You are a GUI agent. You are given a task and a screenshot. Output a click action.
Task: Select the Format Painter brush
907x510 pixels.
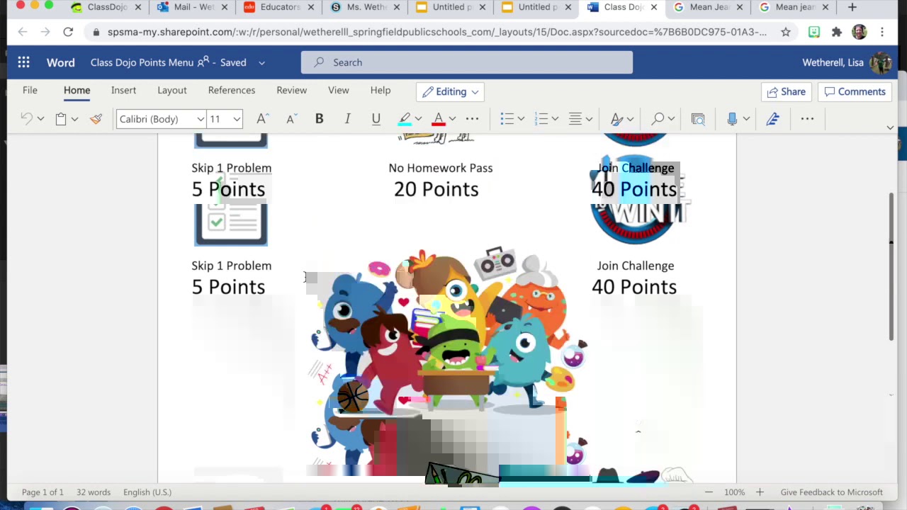(96, 119)
